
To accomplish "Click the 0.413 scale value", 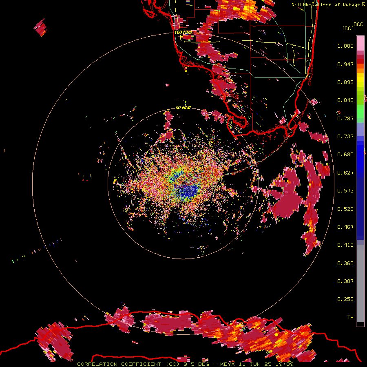I will [x=345, y=245].
